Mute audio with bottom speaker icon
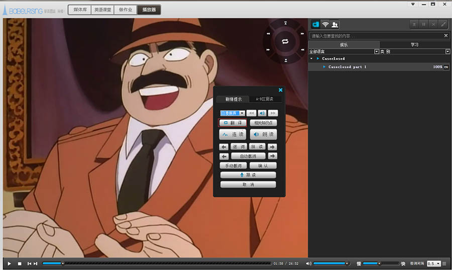 coord(308,263)
